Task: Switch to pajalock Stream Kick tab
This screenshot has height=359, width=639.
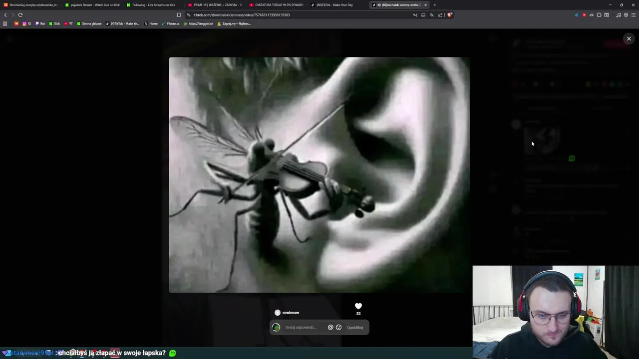Action: click(92, 5)
